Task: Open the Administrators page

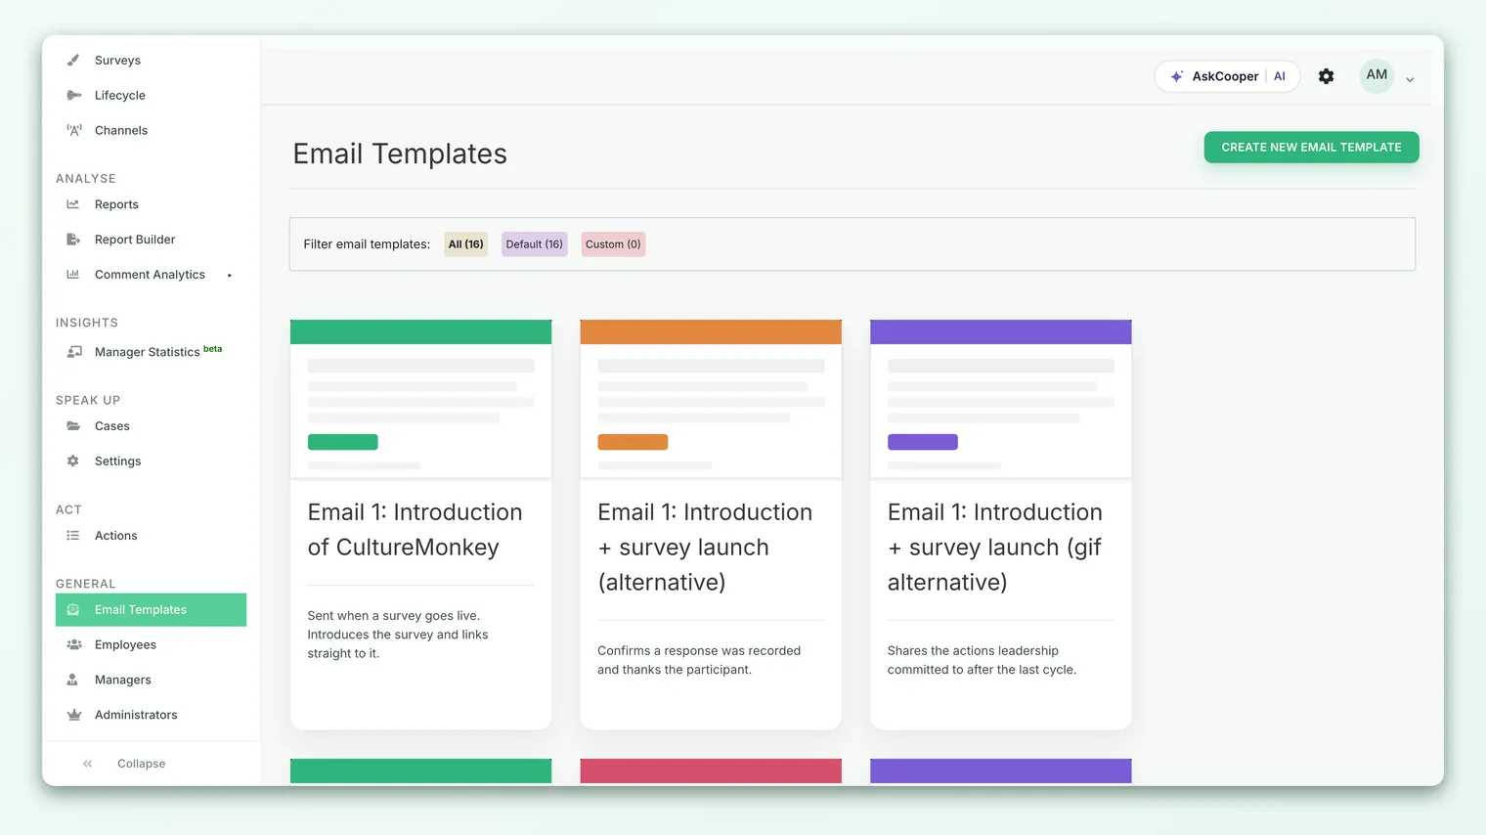Action: tap(136, 716)
